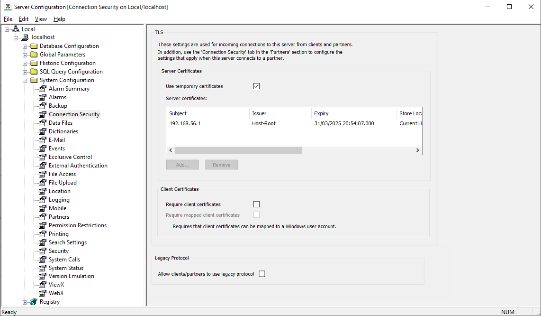The image size is (541, 316).
Task: Expand the Registry tree node
Action: coord(25,302)
